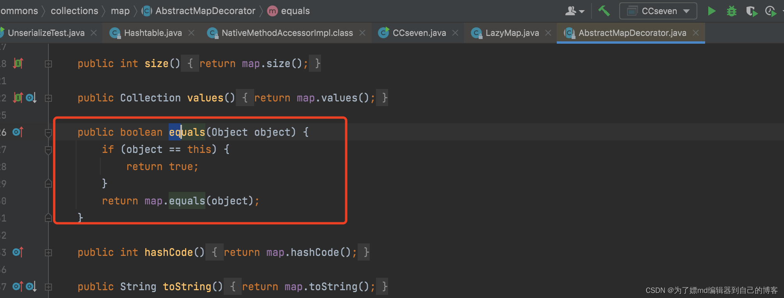Image resolution: width=784 pixels, height=298 pixels.
Task: Click 'return true;' code line
Action: (162, 167)
